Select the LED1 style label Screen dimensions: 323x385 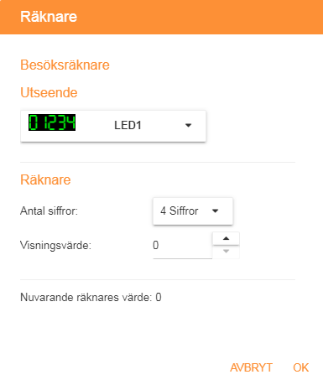(128, 125)
